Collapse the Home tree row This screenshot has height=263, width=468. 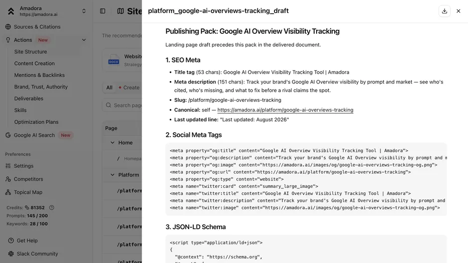(113, 143)
